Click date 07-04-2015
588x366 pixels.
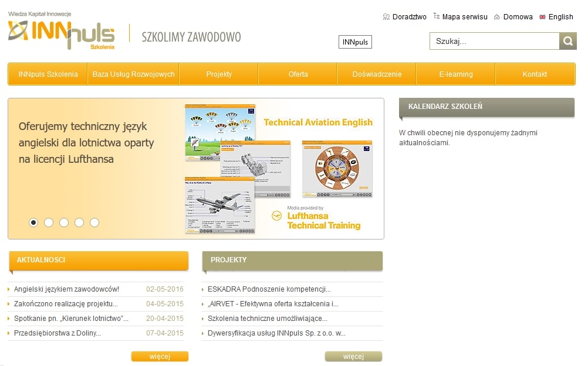point(165,333)
